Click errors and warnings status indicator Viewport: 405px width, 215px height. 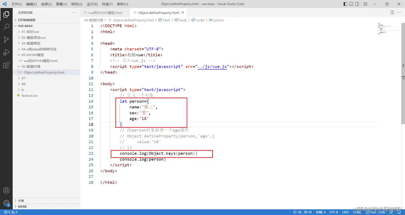tap(11, 212)
